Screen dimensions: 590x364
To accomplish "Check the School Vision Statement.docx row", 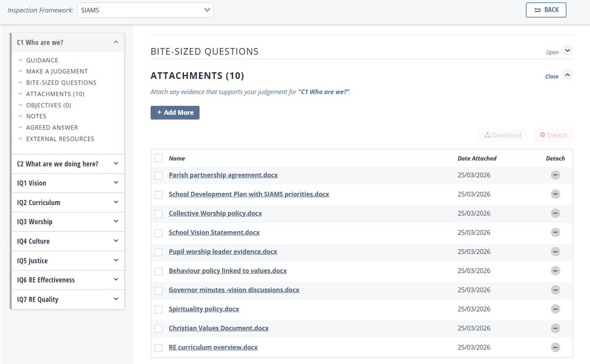I will 158,233.
